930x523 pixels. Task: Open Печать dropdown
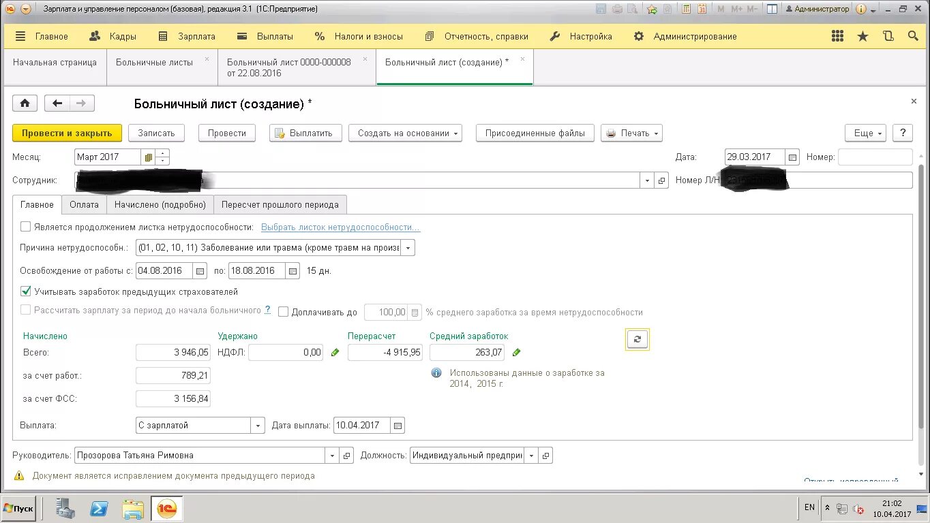click(x=631, y=133)
